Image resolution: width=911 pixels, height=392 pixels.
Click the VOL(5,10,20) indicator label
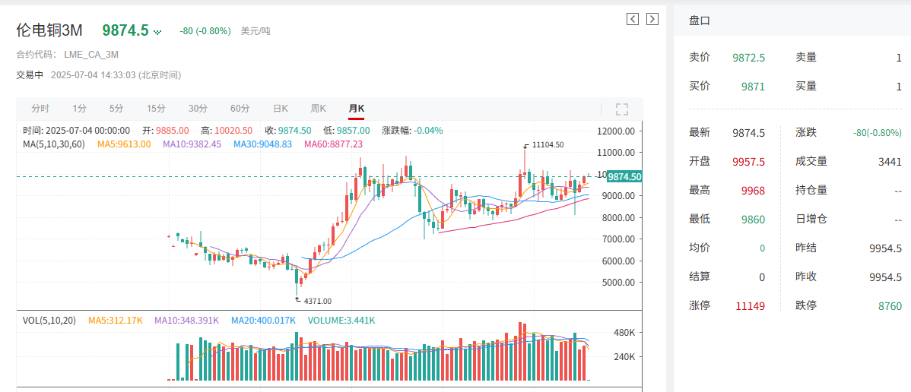pos(49,320)
